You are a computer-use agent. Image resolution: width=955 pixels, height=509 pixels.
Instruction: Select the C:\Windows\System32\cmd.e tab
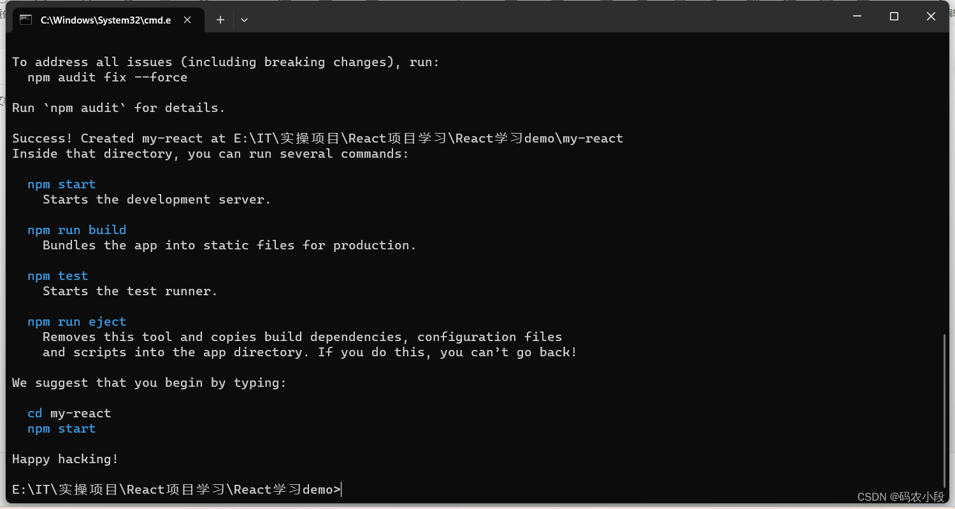click(x=105, y=20)
